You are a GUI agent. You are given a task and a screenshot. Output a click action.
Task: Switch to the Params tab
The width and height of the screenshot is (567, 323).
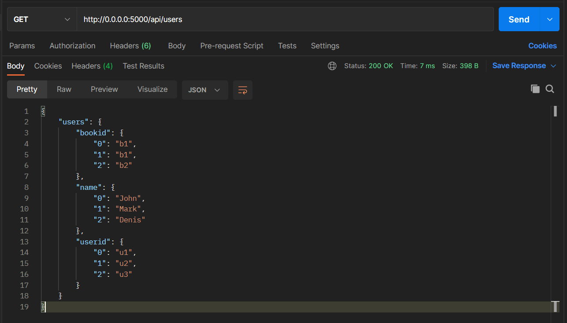tap(22, 46)
